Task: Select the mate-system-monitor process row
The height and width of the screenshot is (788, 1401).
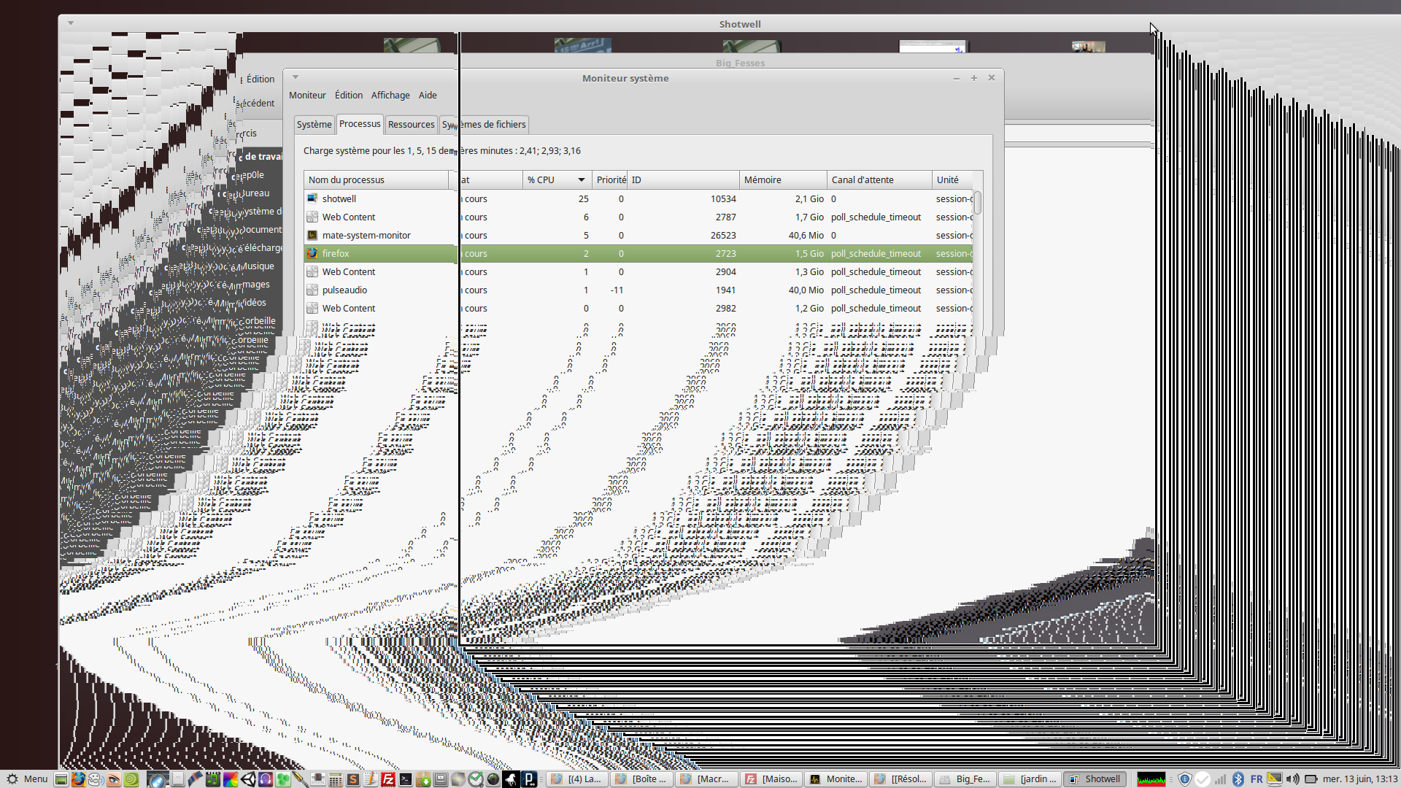Action: [366, 235]
